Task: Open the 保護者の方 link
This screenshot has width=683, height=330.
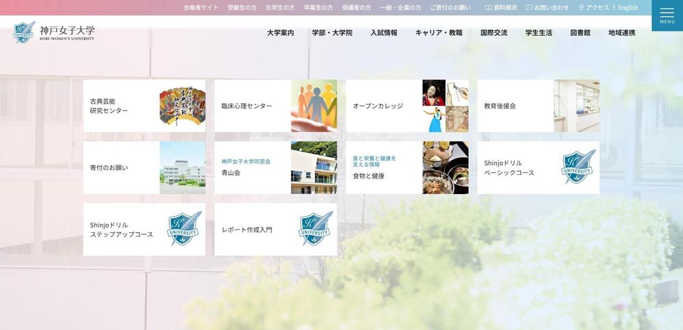Action: pyautogui.click(x=357, y=8)
